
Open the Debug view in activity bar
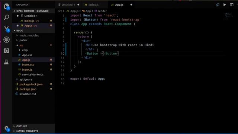pyautogui.click(x=6, y=40)
